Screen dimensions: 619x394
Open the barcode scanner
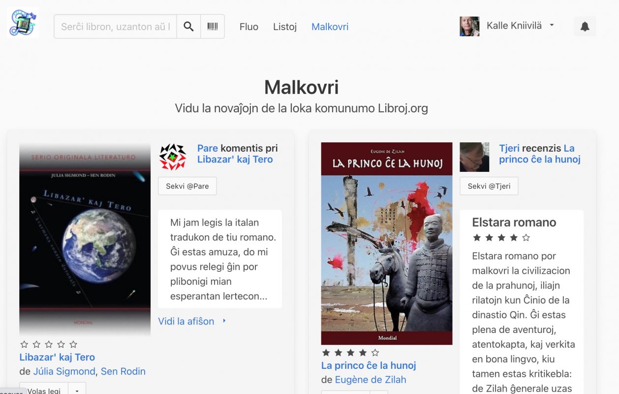point(213,27)
